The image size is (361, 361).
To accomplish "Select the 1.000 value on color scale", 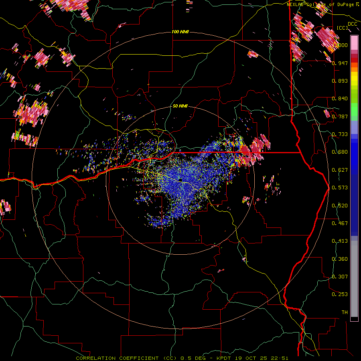I will point(340,45).
